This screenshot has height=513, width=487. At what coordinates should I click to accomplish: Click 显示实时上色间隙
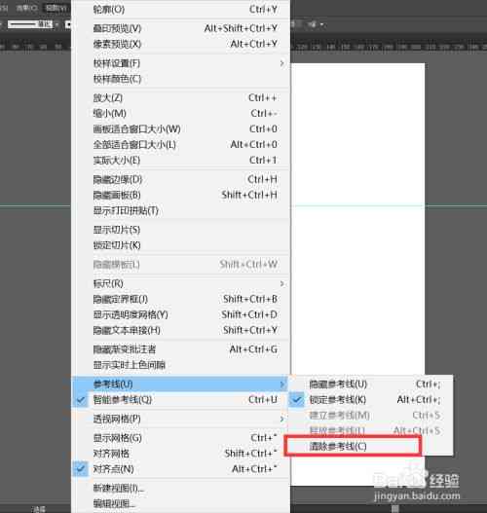tap(180, 365)
